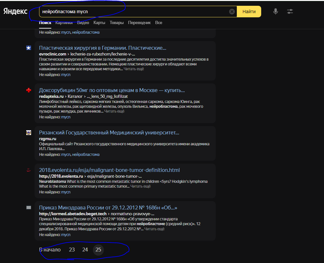Open Рязанский Государственный Медицинский университет result
Viewport: 324px width, 263px height.
pyautogui.click(x=109, y=132)
